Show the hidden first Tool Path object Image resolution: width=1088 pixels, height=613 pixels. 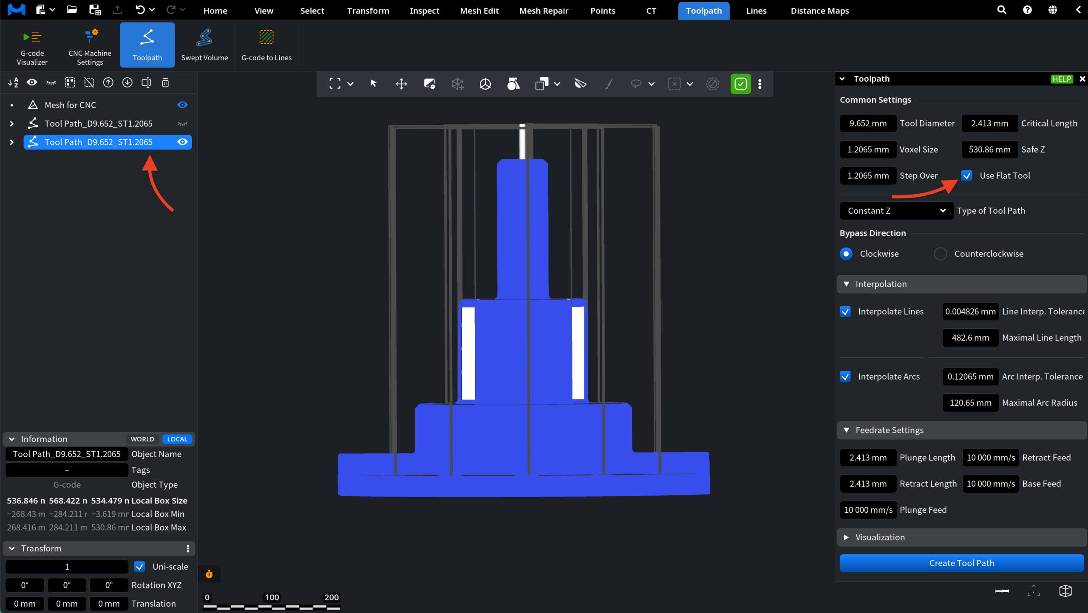point(182,124)
